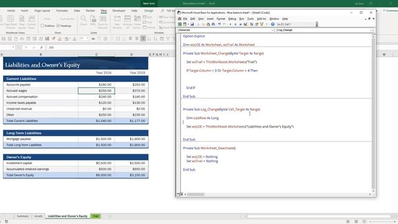Click the filter funnel icon in quick toolbar
Viewport: 398px width, 224px height.
pyautogui.click(x=168, y=39)
